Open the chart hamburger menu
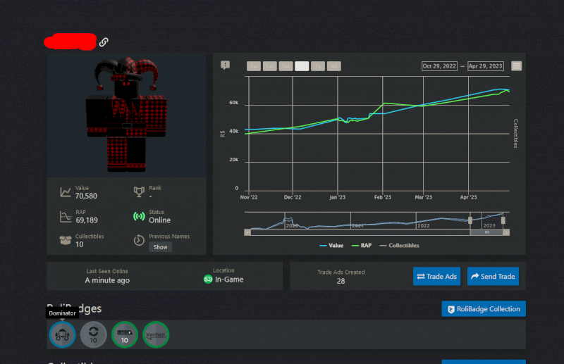The width and height of the screenshot is (564, 364). click(x=517, y=66)
